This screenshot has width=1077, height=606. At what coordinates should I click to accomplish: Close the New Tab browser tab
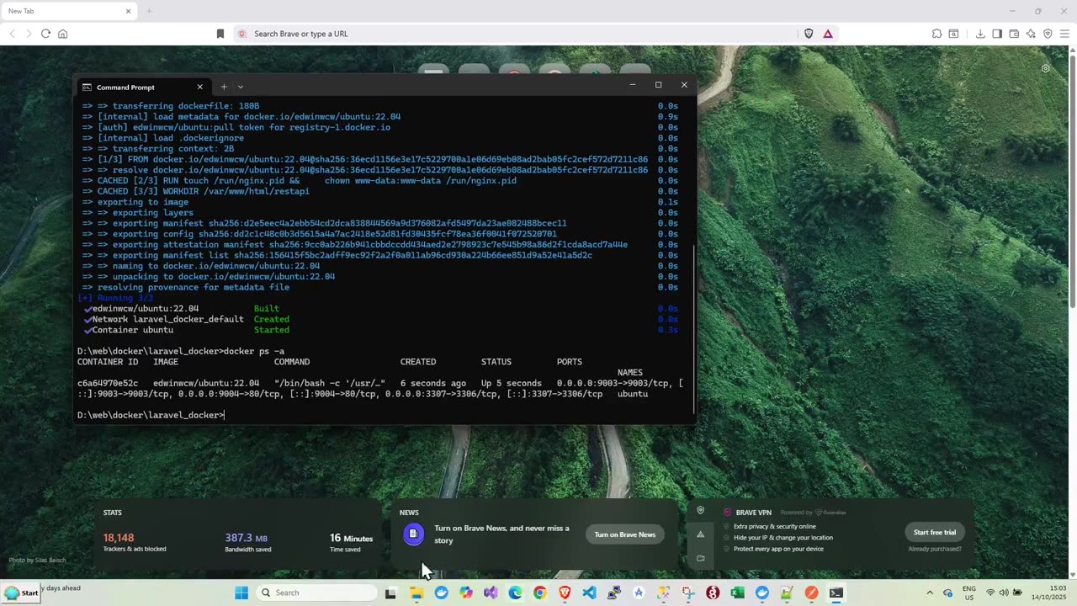(x=128, y=11)
